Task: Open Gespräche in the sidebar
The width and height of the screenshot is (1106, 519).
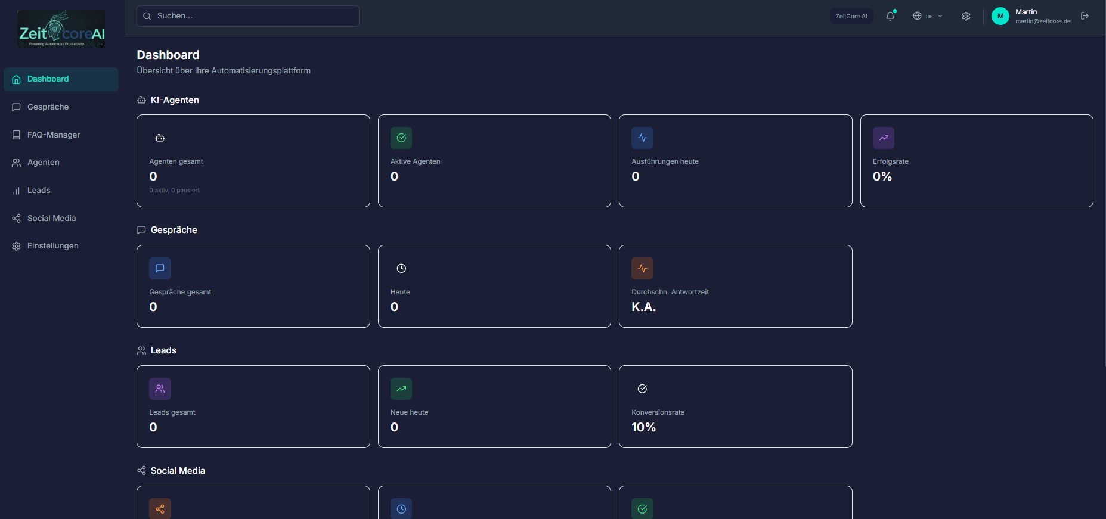Action: (48, 107)
